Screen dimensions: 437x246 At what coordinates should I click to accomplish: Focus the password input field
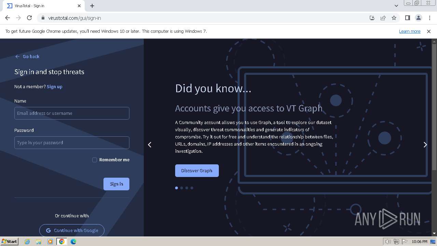(72, 142)
